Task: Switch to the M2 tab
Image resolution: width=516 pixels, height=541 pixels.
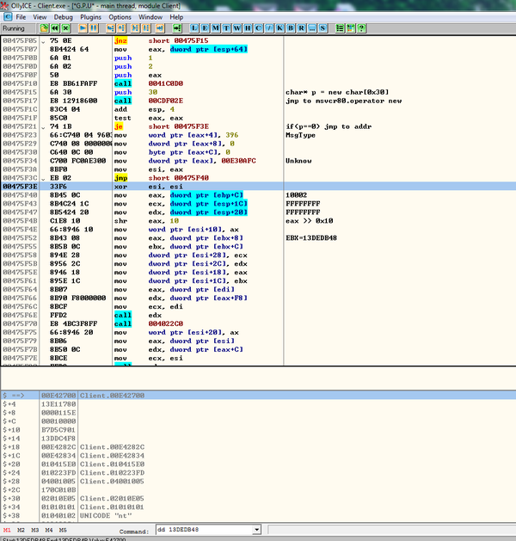Action: pos(21,531)
